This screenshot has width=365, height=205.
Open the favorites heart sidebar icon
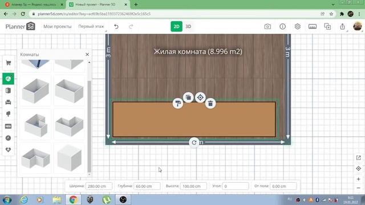point(8,150)
